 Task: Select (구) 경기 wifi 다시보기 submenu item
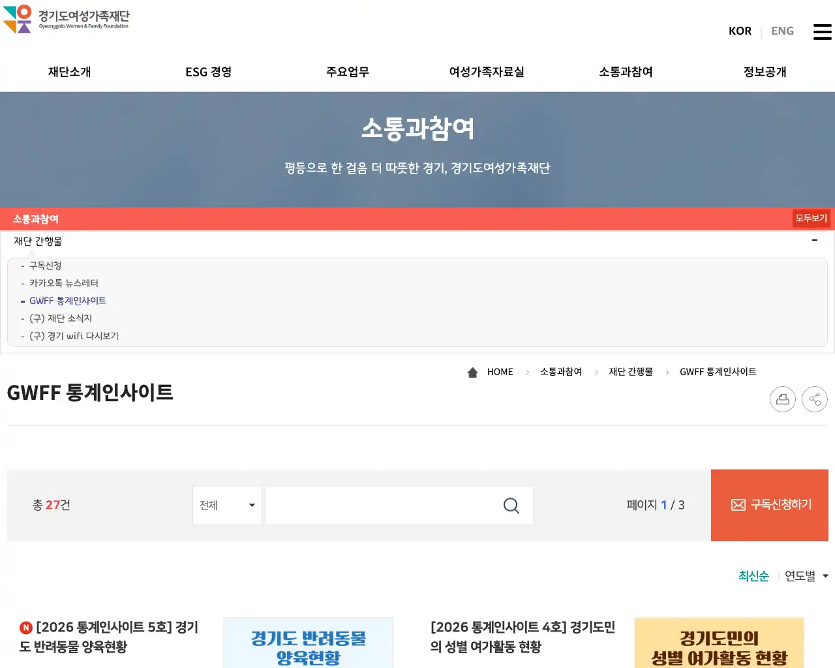click(74, 337)
